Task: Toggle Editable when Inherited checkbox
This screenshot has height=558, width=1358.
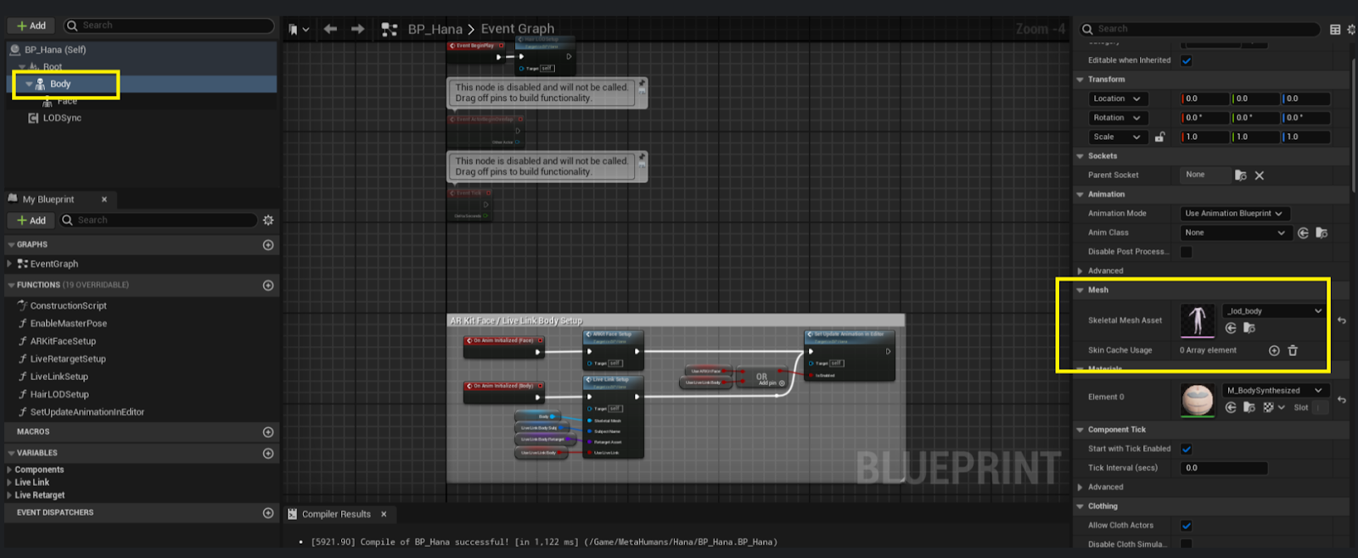Action: click(x=1187, y=61)
